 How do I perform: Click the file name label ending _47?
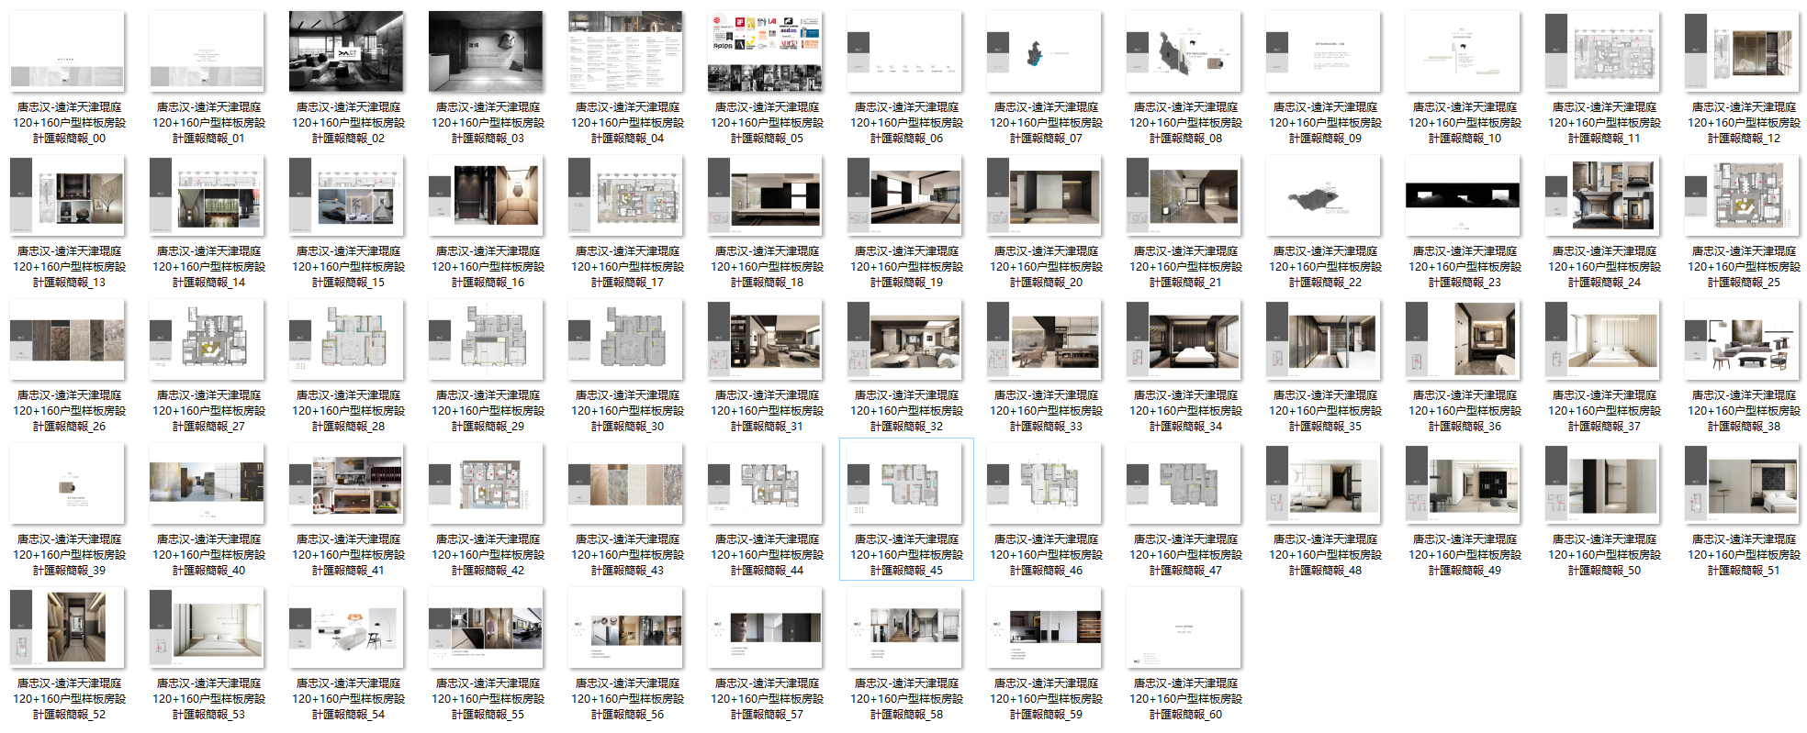point(1184,555)
